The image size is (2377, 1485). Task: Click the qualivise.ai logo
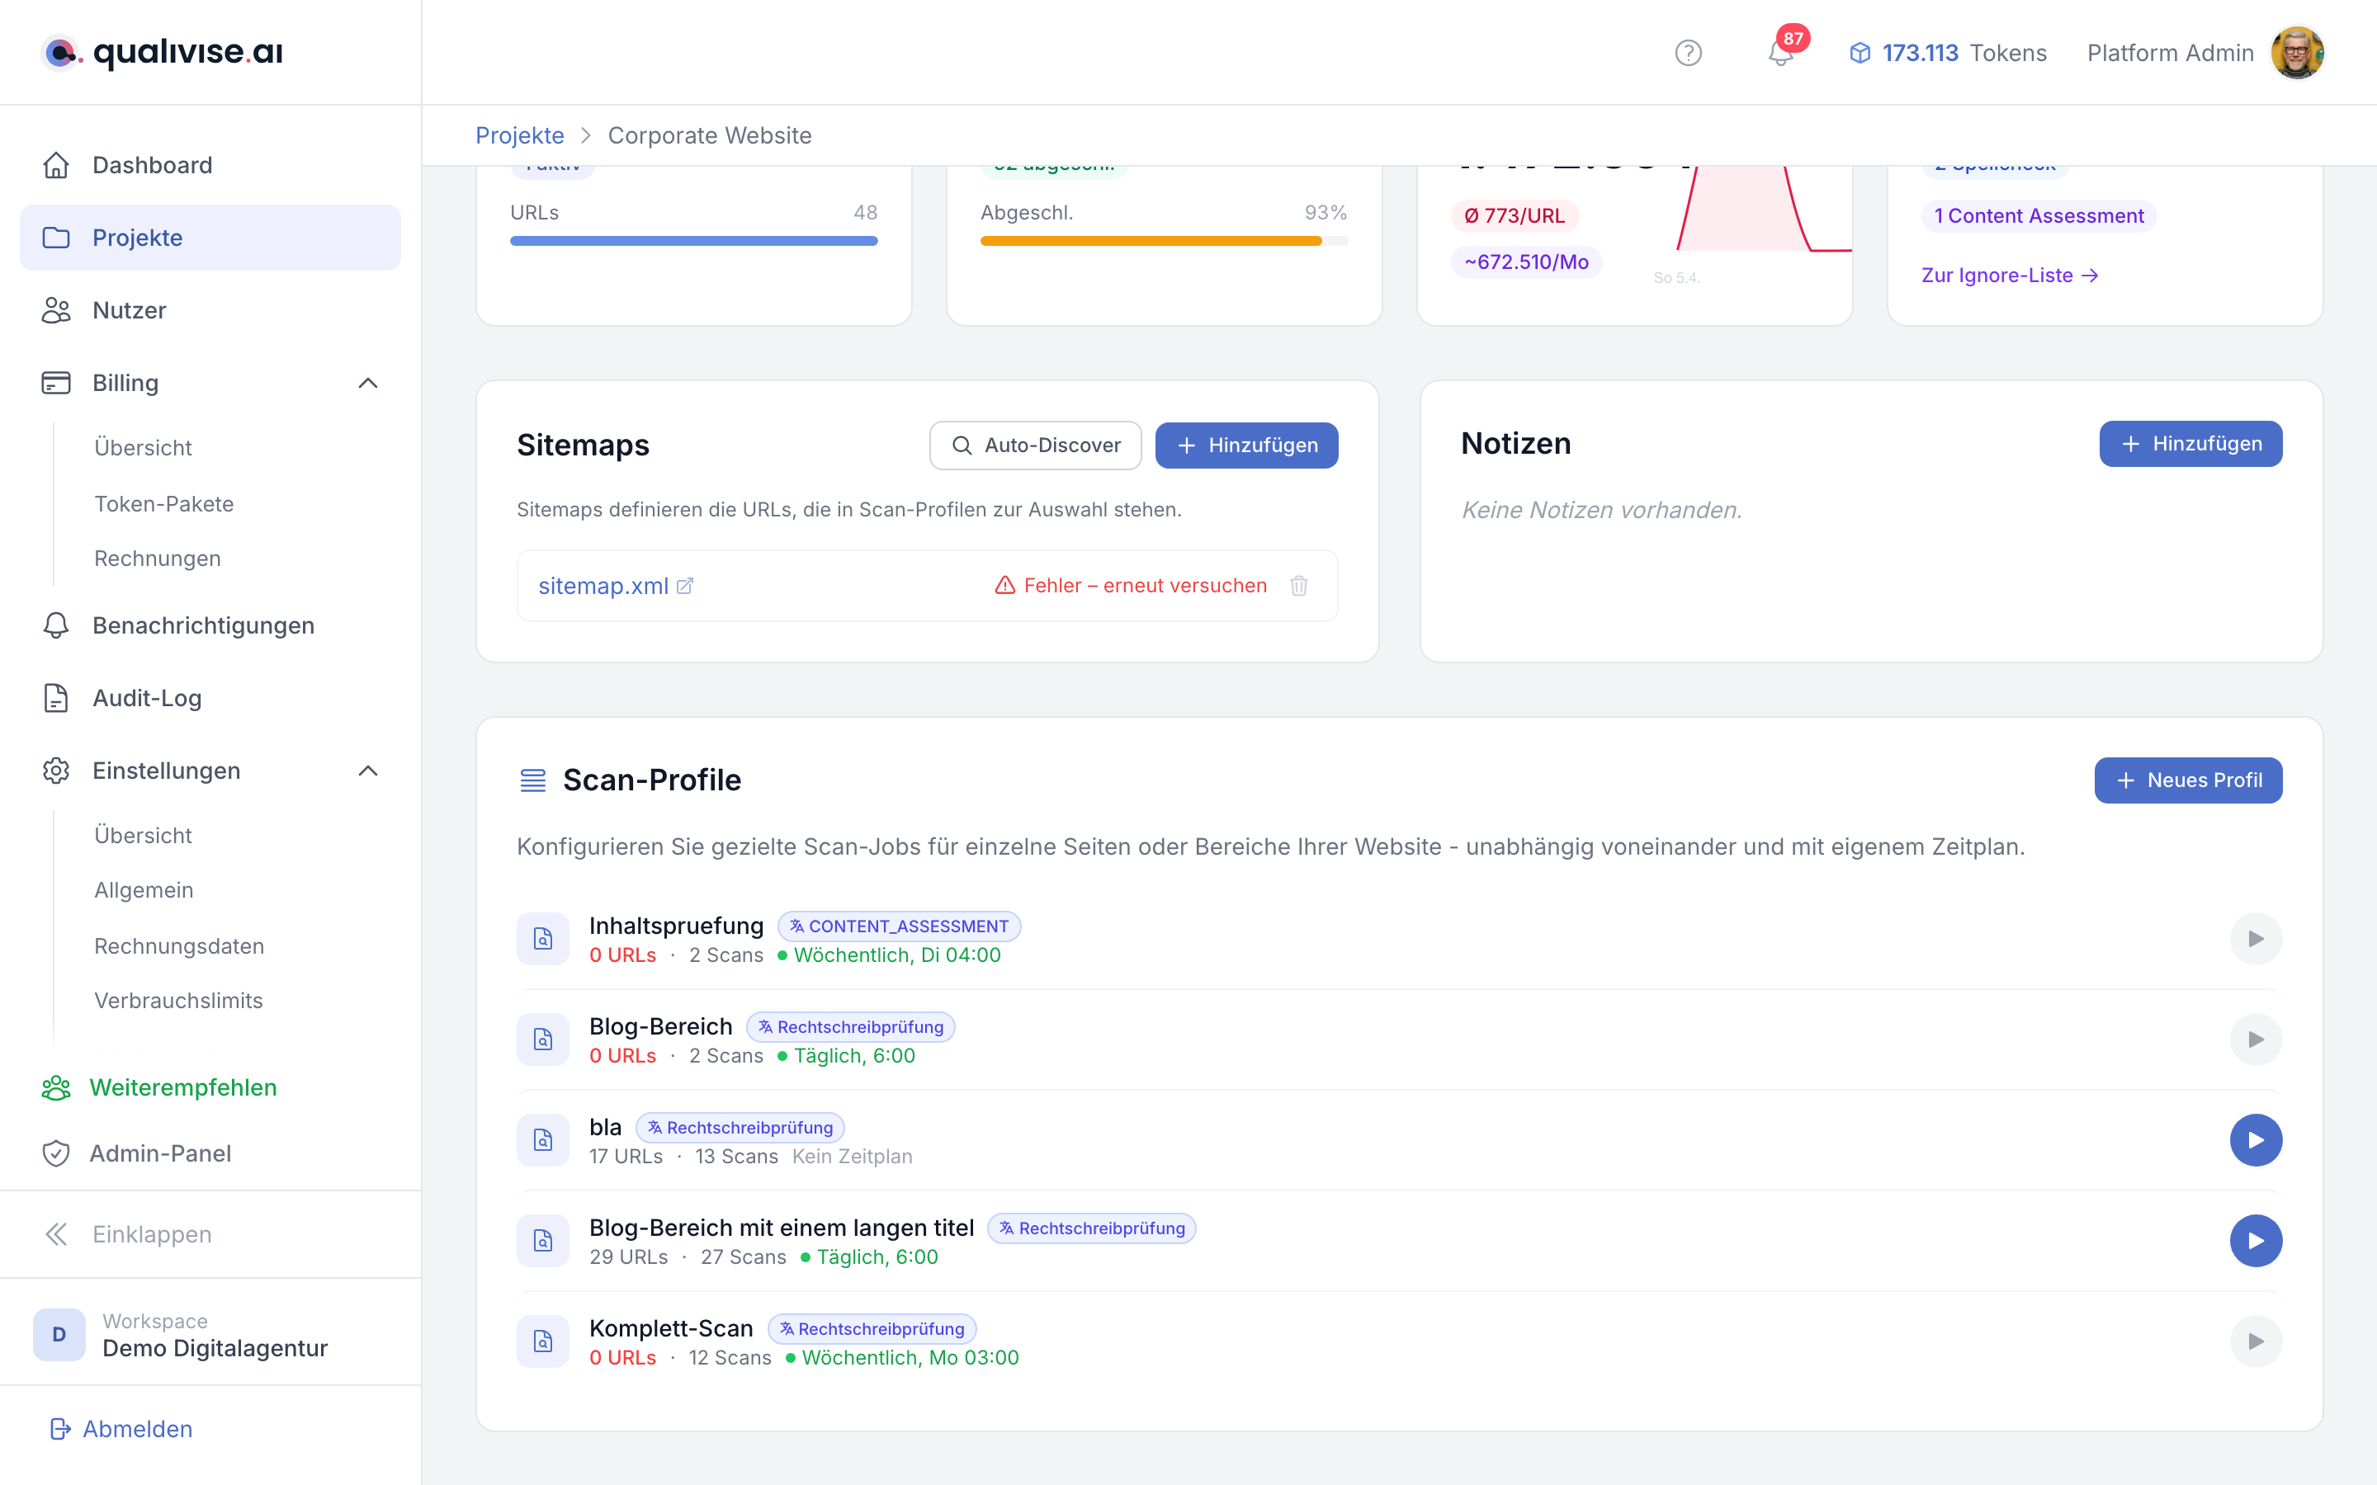click(162, 52)
